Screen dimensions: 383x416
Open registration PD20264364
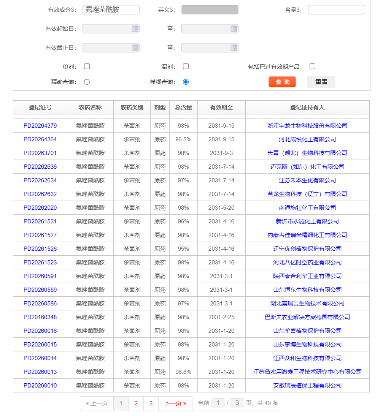click(x=40, y=139)
